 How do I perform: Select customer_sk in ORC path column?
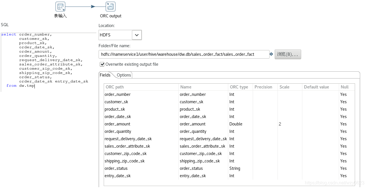116,102
